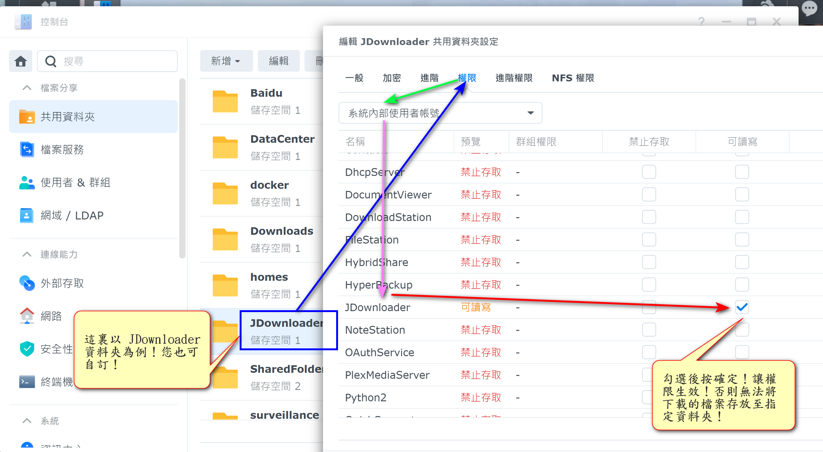
Task: Click the 網路 network house icon
Action: (27, 316)
